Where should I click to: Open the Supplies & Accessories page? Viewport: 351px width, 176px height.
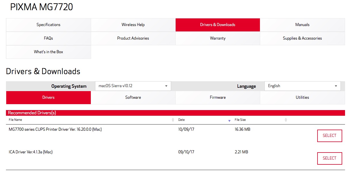pyautogui.click(x=302, y=38)
